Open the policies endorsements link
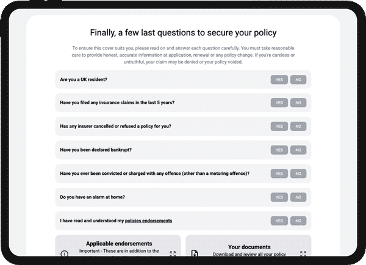 point(148,221)
